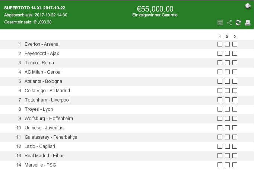254x171 pixels.
Task: Click the printer icon
Action: tap(248, 23)
